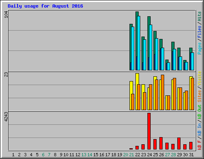The height and width of the screenshot is (159, 204).
Task: Select the red kB bar for day 31
Action: tap(191, 146)
